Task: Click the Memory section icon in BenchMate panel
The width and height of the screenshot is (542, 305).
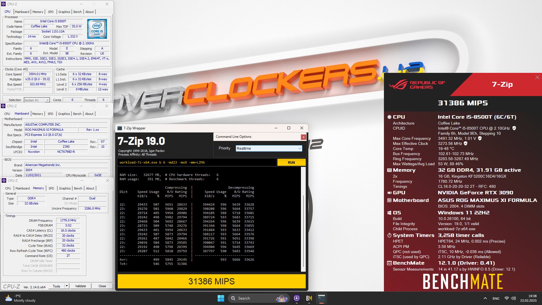Action: click(389, 170)
